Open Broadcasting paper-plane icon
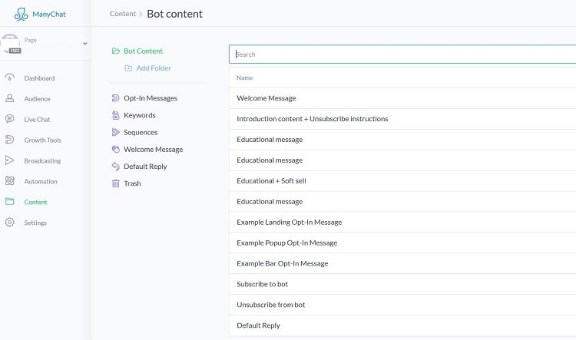The height and width of the screenshot is (340, 576). (x=9, y=160)
